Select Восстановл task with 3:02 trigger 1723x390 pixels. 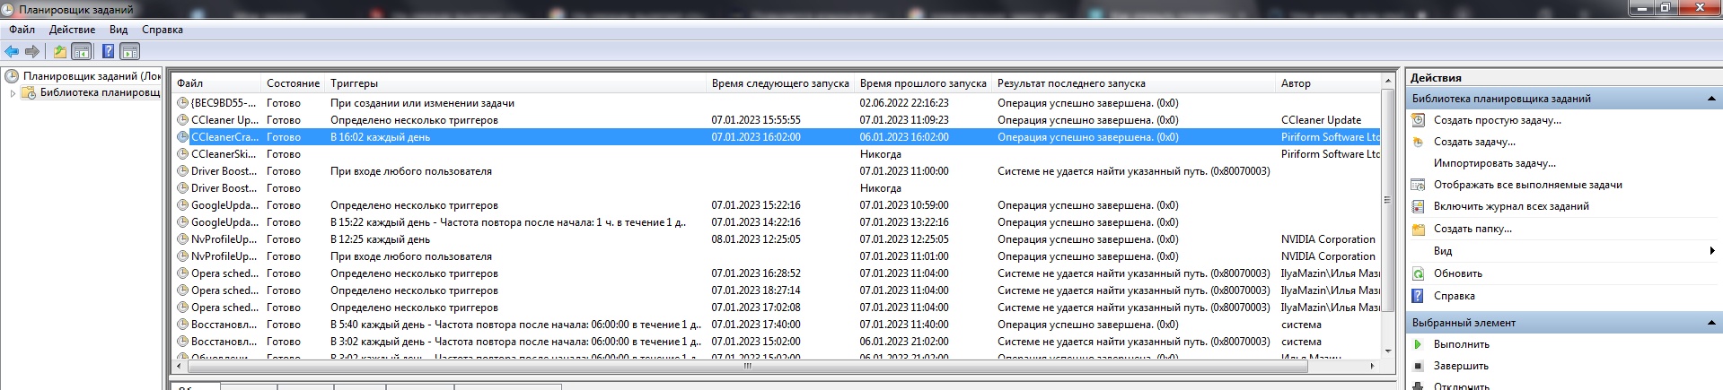tap(777, 342)
